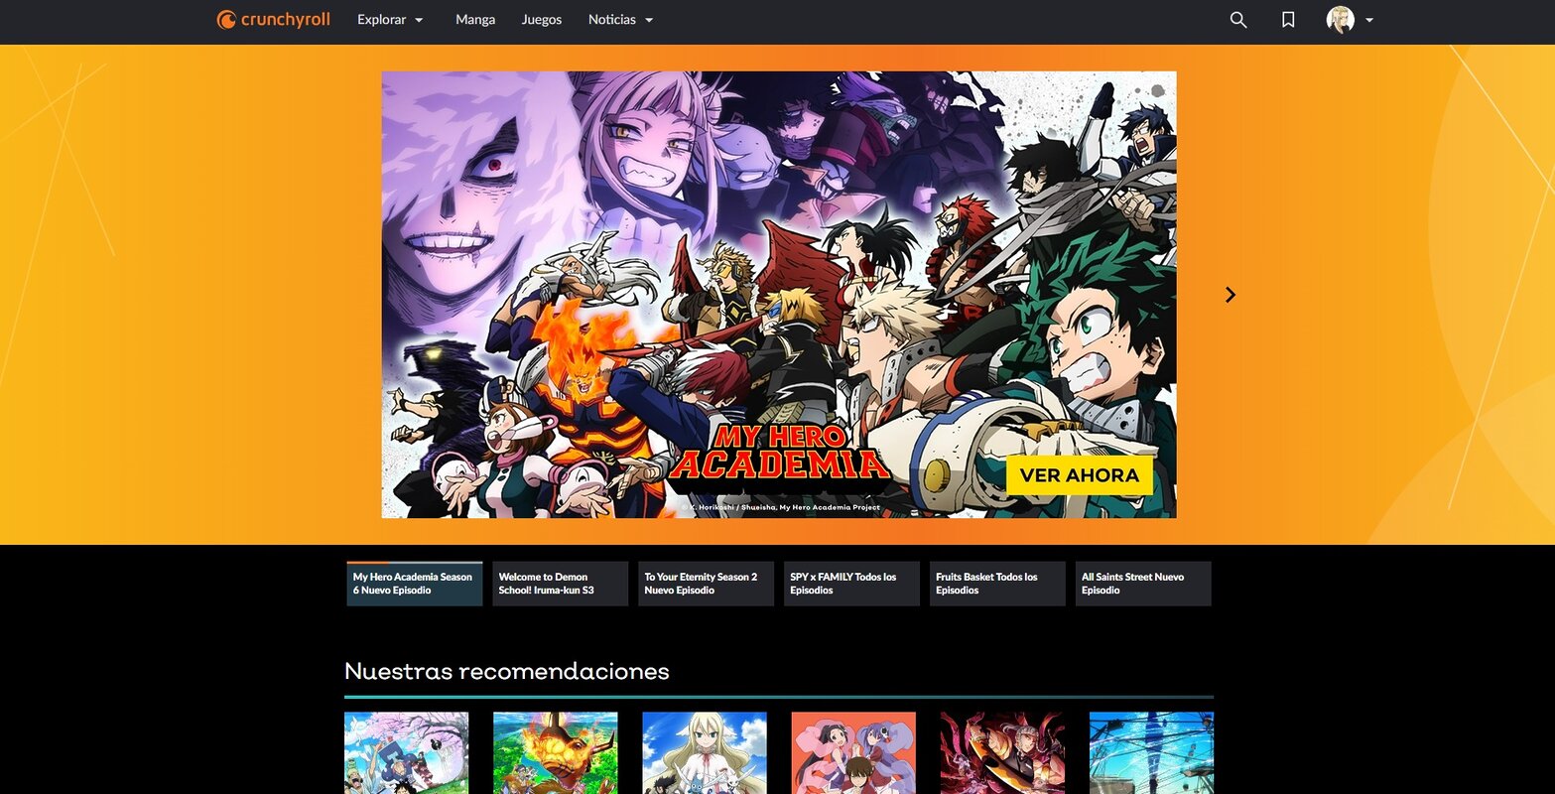Click your profile avatar picture
The width and height of the screenshot is (1555, 794).
[x=1342, y=19]
